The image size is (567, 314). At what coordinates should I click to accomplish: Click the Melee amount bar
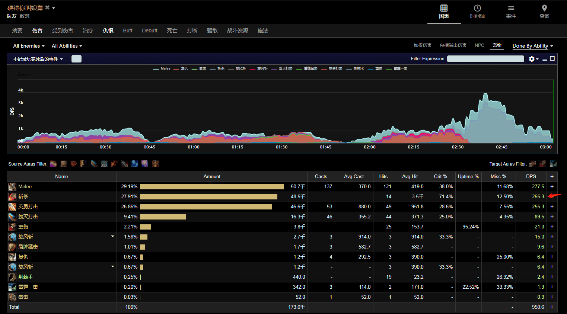tap(212, 187)
